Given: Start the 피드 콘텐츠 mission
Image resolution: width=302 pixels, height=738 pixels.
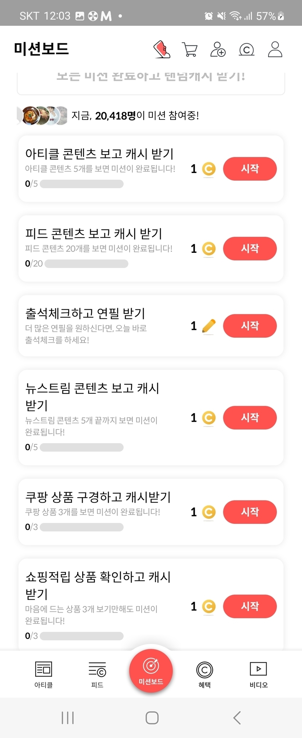Looking at the screenshot, I should coord(250,248).
